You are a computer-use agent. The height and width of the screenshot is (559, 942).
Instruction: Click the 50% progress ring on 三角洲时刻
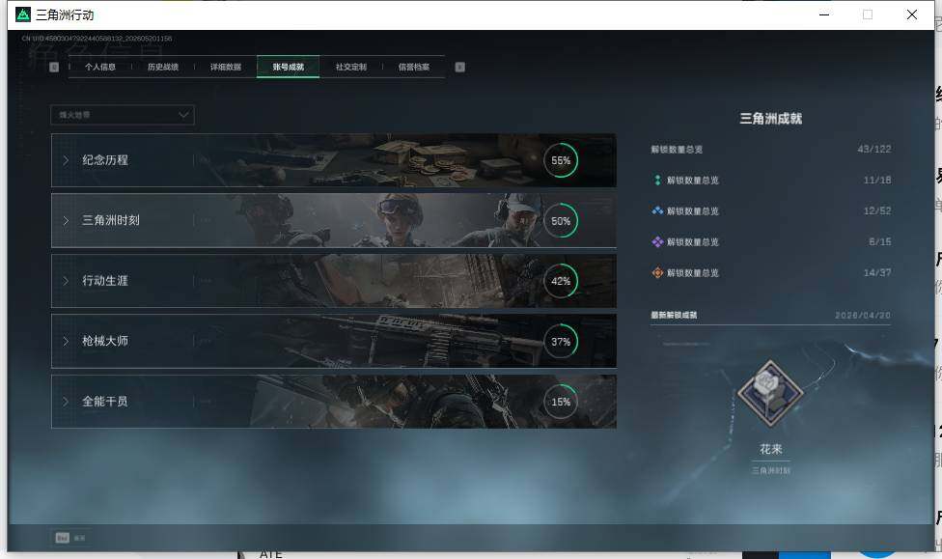pyautogui.click(x=561, y=220)
